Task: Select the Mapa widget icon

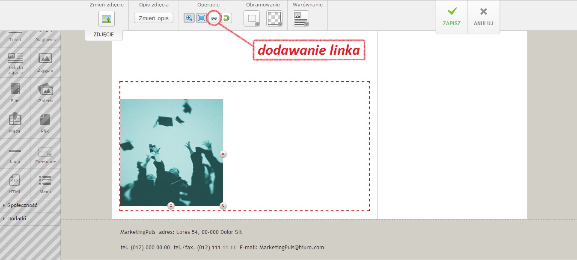Action: (15, 122)
